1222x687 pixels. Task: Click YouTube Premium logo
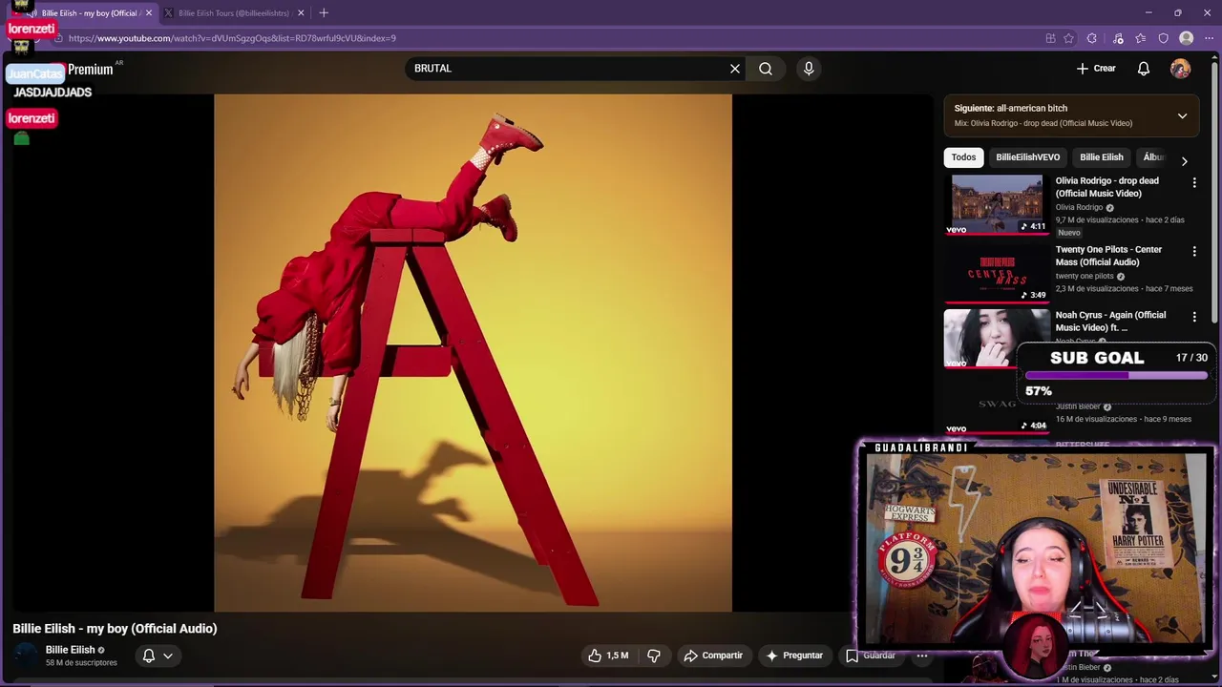pos(90,69)
